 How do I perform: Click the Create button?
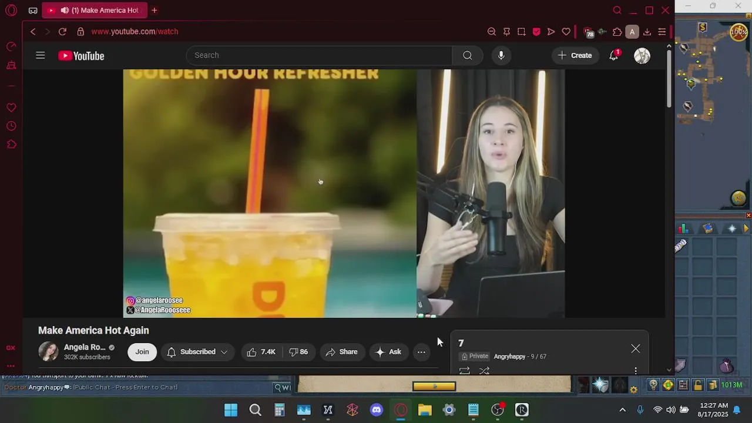coord(575,55)
